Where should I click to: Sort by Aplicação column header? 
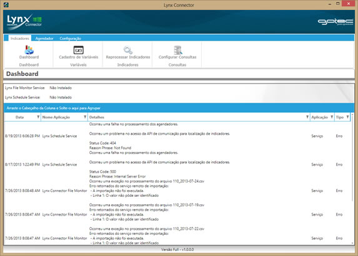pyautogui.click(x=319, y=117)
